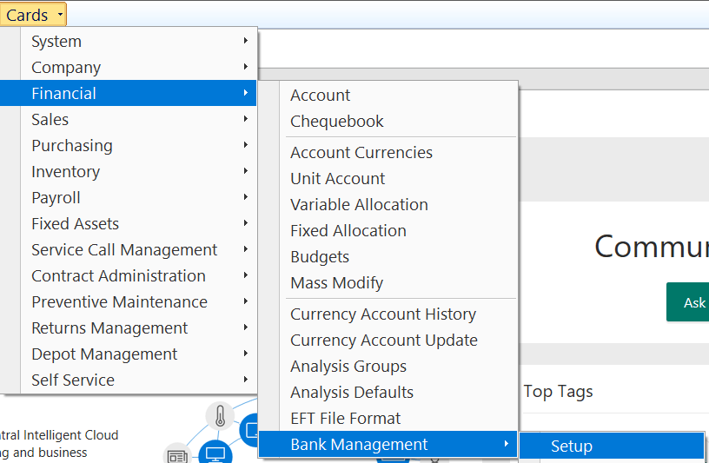Click Mass Modify menu item
Image resolution: width=709 pixels, height=463 pixels.
coord(336,283)
